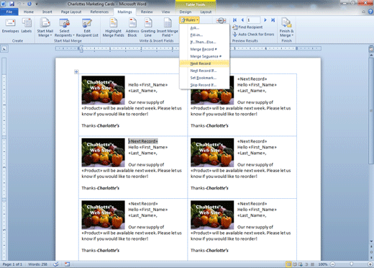
Task: Go to last record arrow
Action: click(273, 20)
